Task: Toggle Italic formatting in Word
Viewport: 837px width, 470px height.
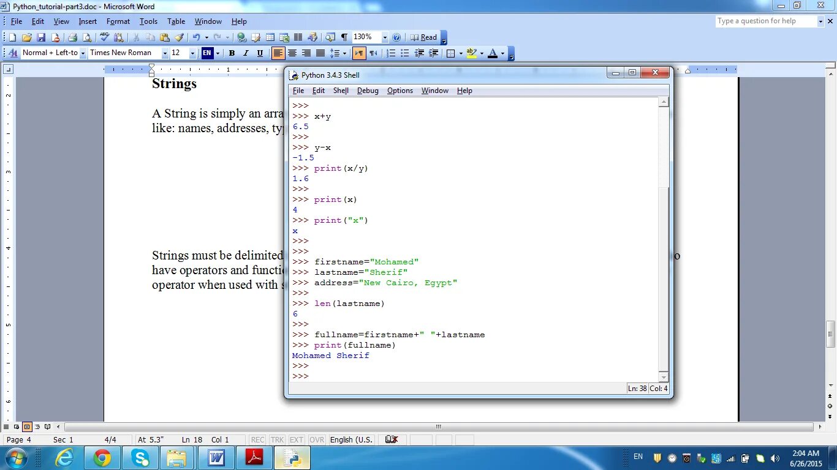Action: [x=246, y=53]
